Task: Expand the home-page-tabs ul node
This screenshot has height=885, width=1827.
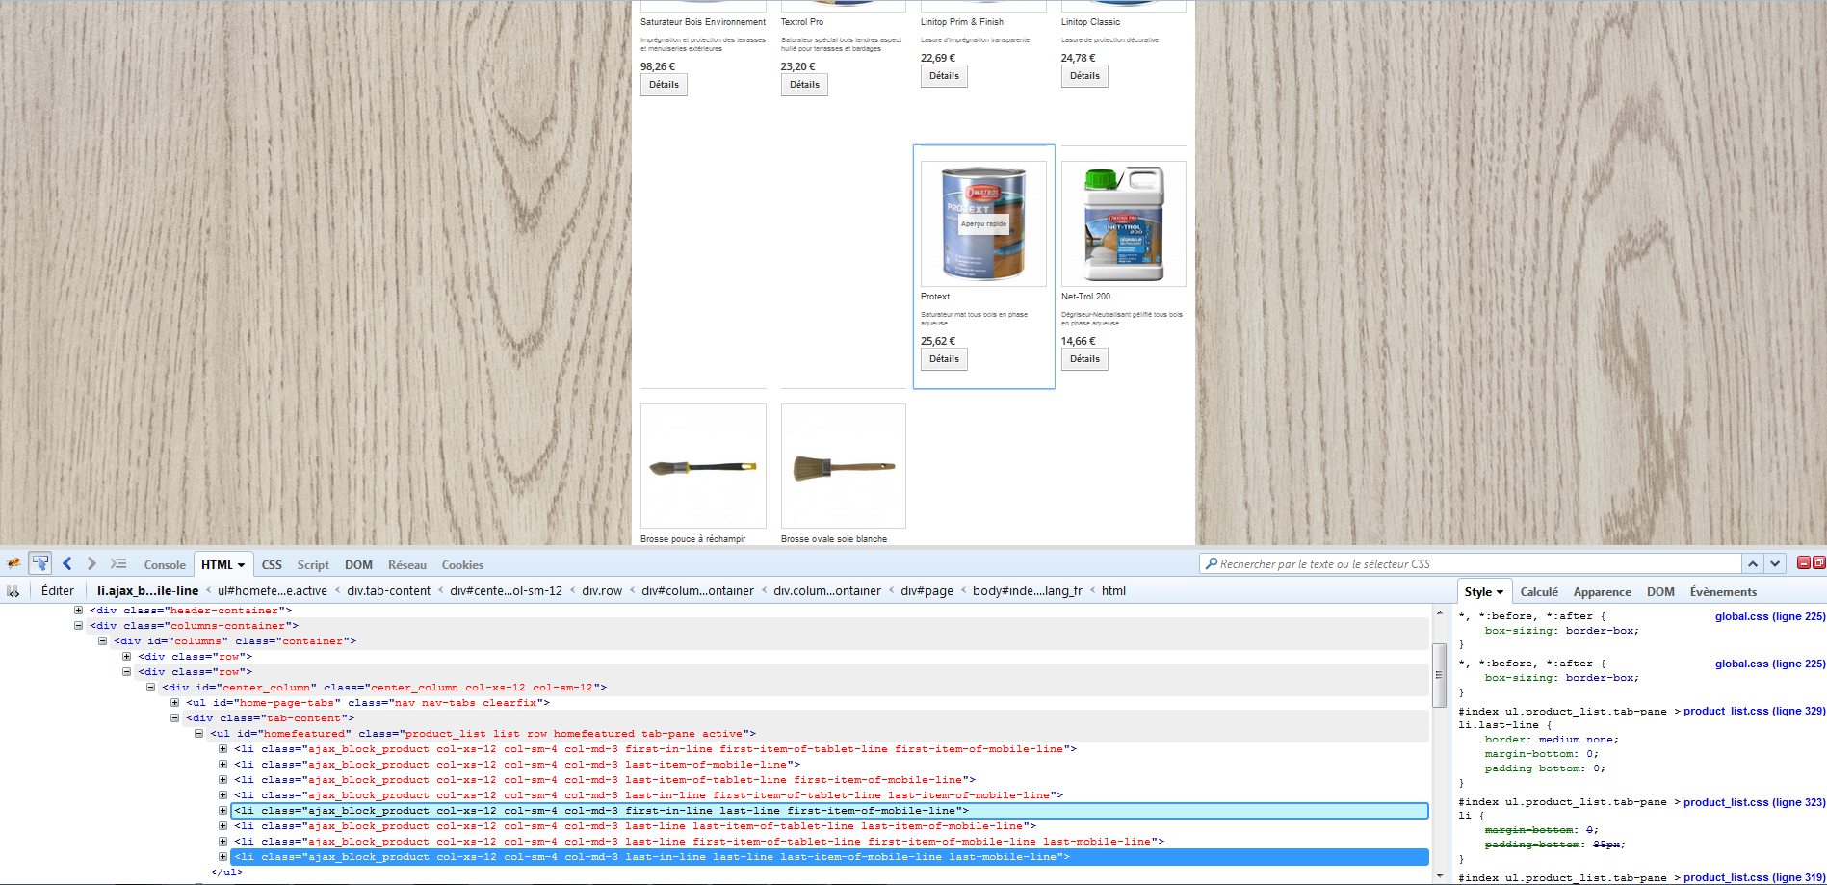Action: pyautogui.click(x=174, y=703)
